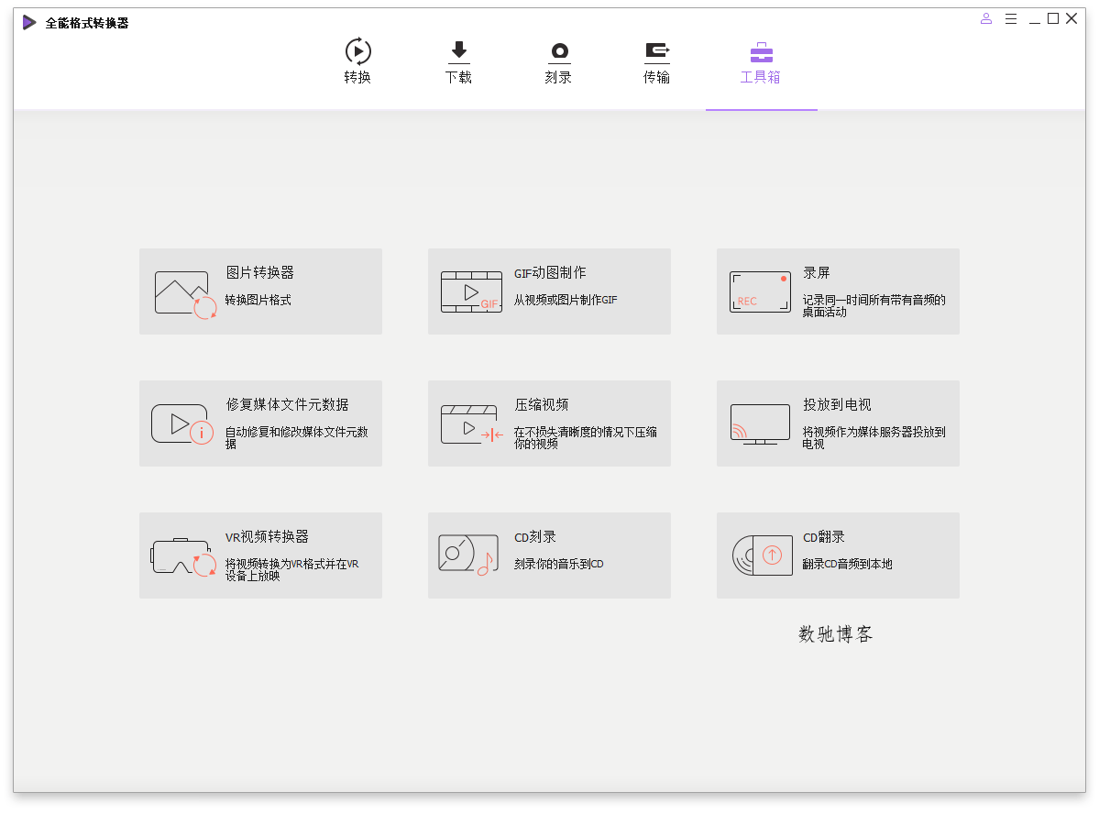The width and height of the screenshot is (1099, 814).
Task: Click the REC screen recorder icon
Action: click(x=760, y=291)
